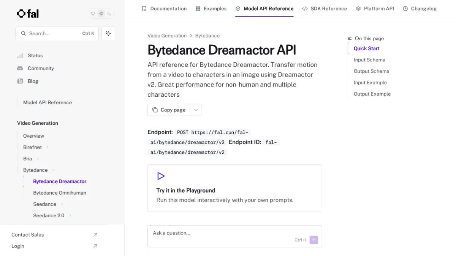The image size is (456, 256).
Task: Open the Blog link
Action: (x=33, y=81)
